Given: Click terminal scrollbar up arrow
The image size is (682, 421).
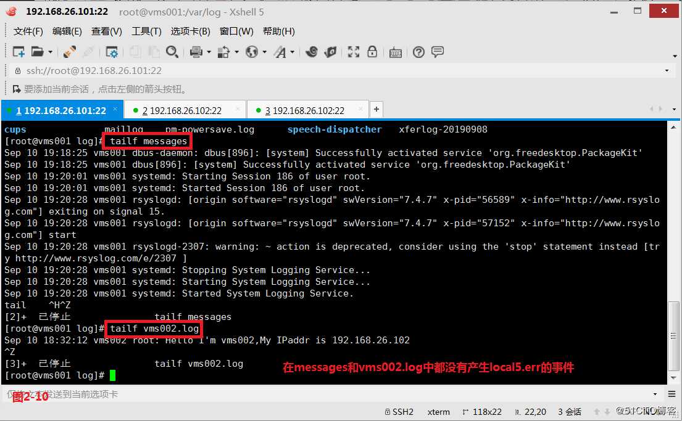Looking at the screenshot, I should pos(673,128).
